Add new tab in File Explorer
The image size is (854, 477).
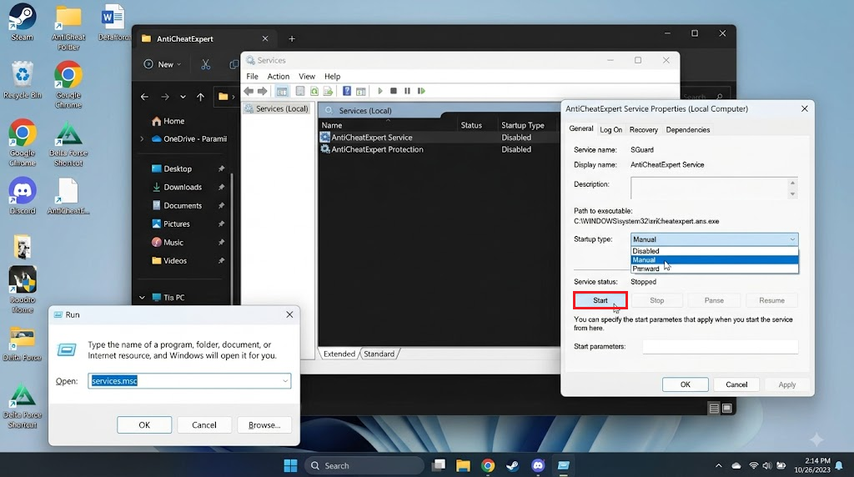[x=292, y=38]
